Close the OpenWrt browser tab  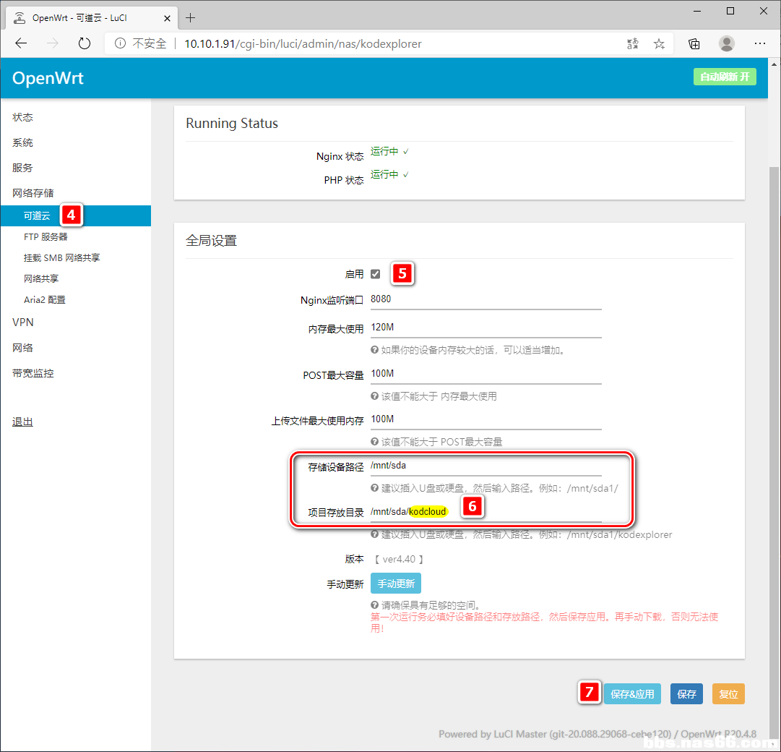(168, 18)
